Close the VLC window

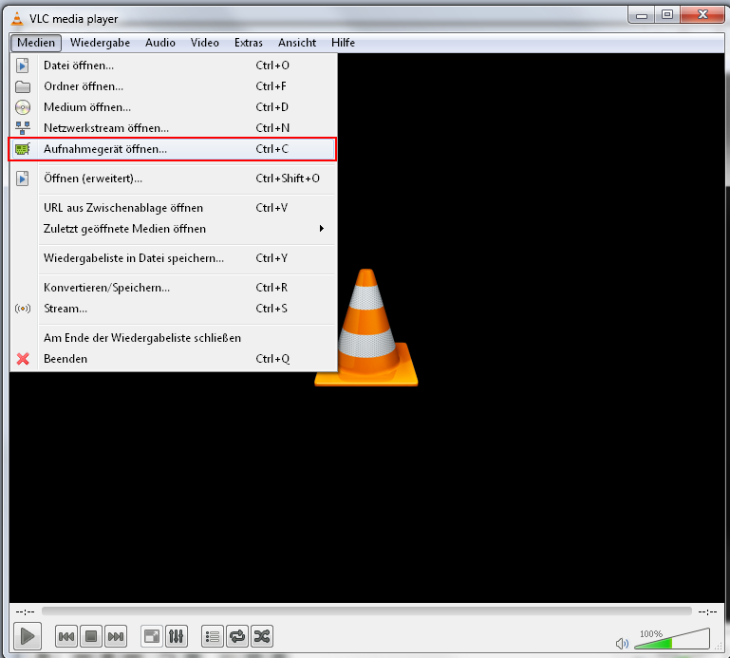pos(702,15)
